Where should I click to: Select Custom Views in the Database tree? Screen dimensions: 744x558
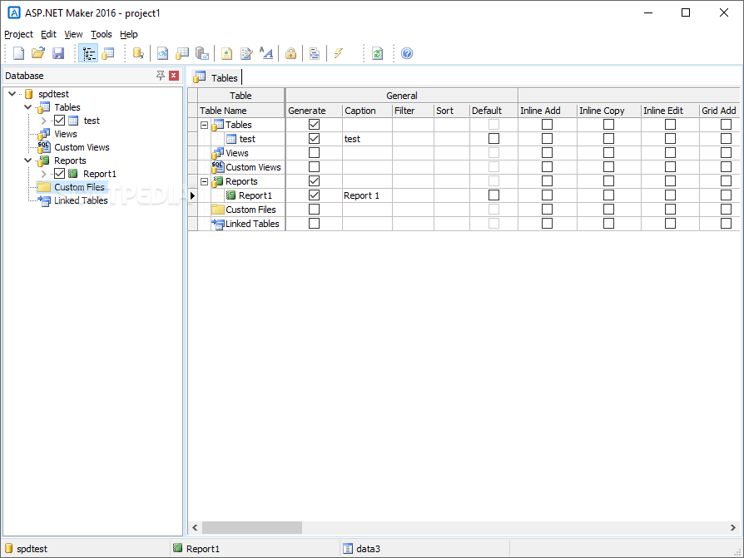(82, 147)
